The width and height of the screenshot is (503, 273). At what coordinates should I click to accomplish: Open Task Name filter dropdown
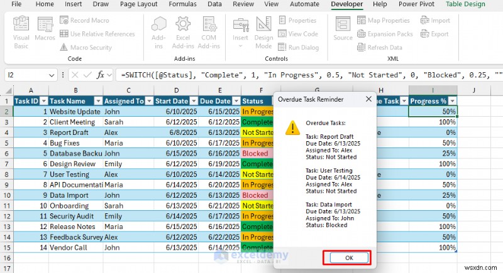(98, 101)
